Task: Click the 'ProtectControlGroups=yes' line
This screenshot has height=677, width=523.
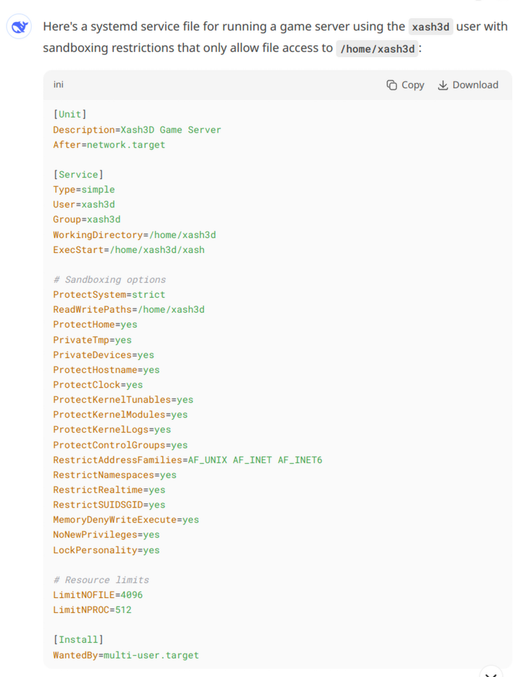Action: coord(121,445)
